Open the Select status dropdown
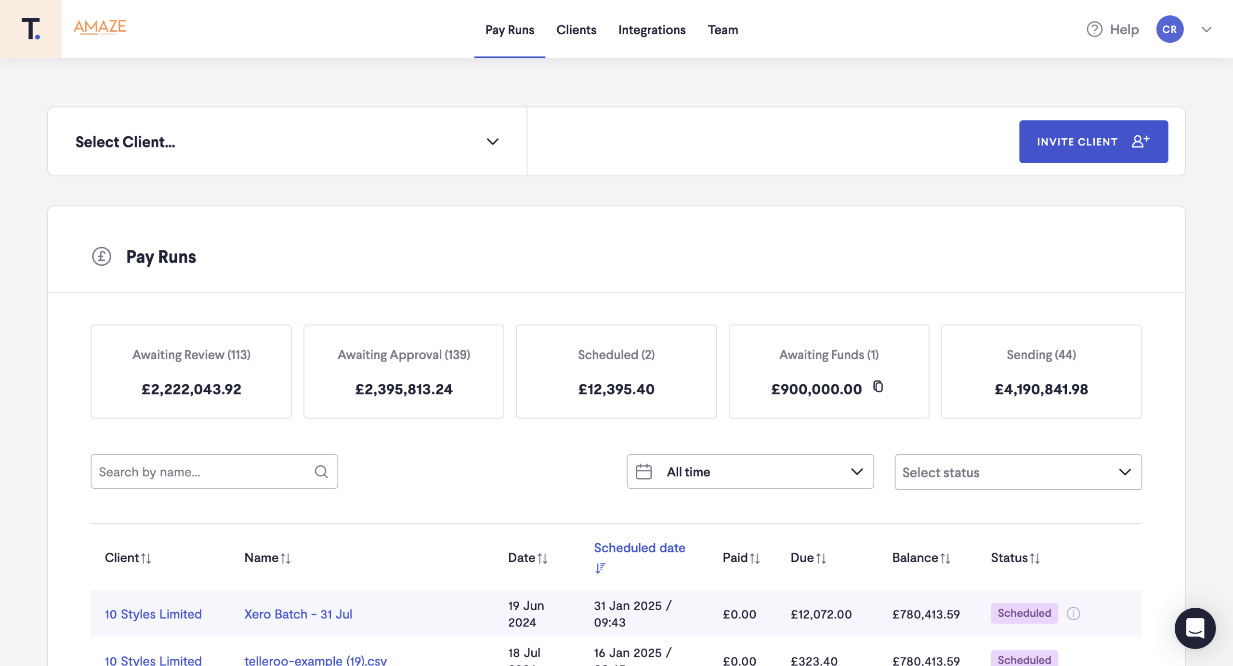This screenshot has height=666, width=1233. pos(1018,472)
